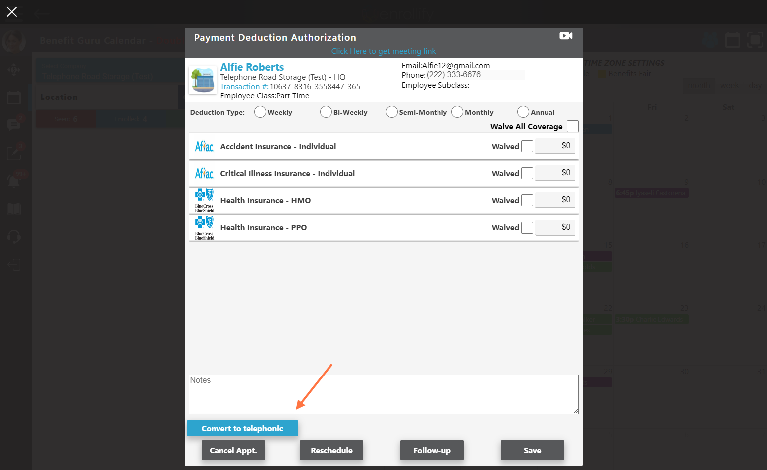Waive Accident Insurance - Individual
This screenshot has height=470, width=767.
coord(527,146)
